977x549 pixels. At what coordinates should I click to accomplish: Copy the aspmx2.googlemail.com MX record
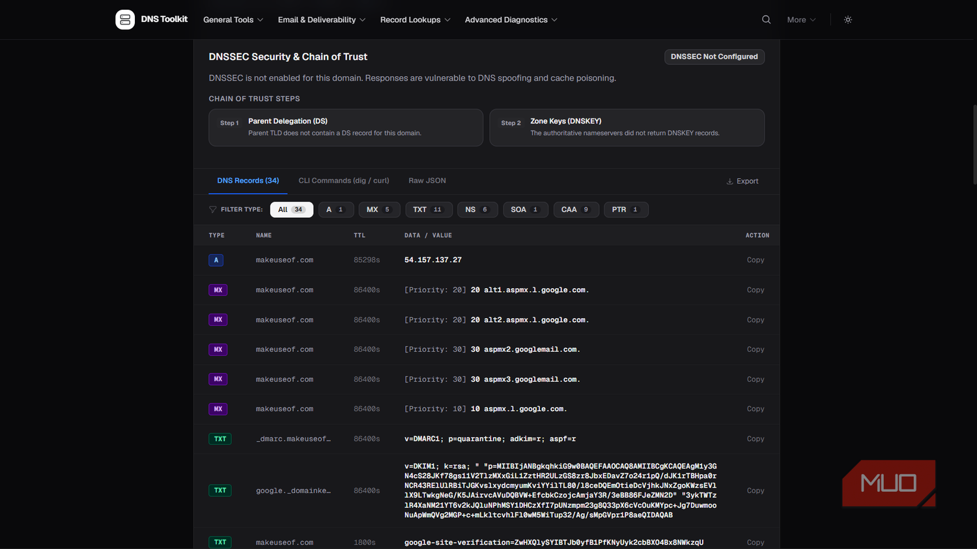(756, 349)
